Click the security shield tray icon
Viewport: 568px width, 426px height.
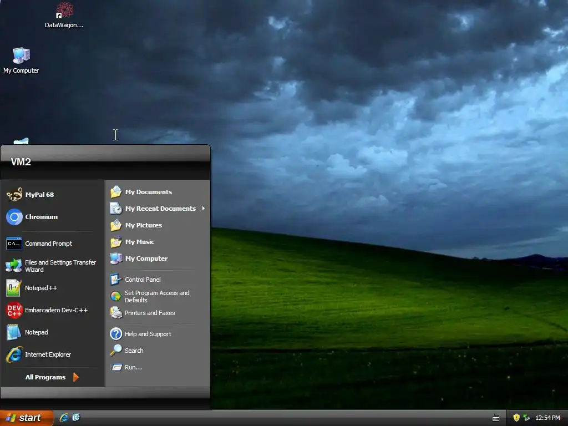[x=516, y=418]
